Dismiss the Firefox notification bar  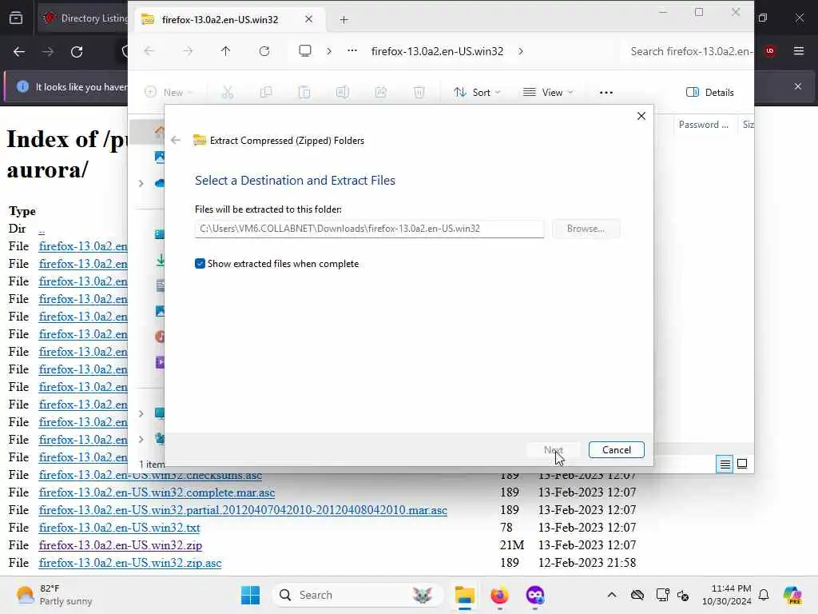coord(798,86)
